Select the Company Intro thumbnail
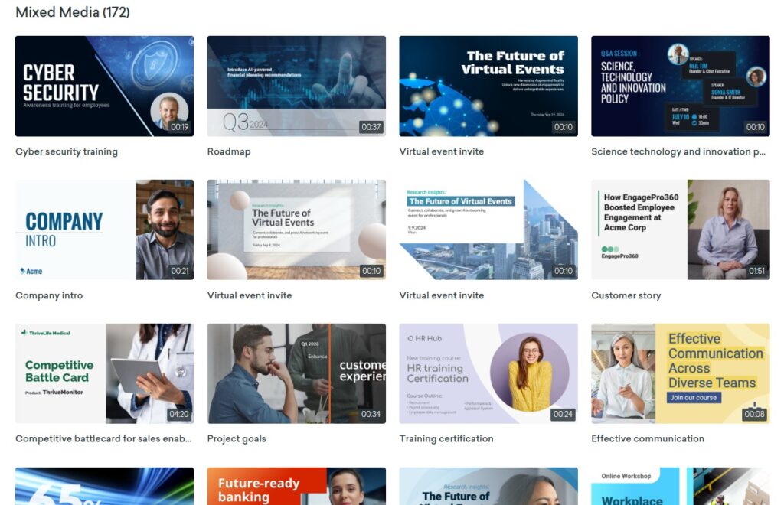 pyautogui.click(x=104, y=230)
